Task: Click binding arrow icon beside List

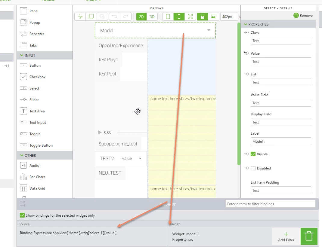Action: [x=246, y=74]
